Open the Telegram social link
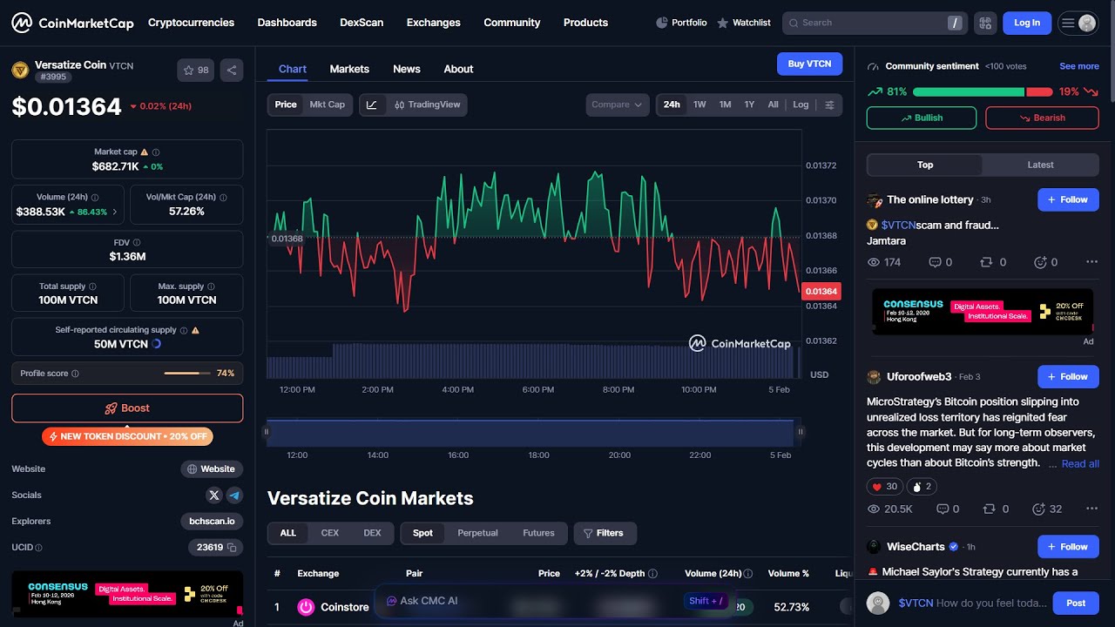The width and height of the screenshot is (1115, 627). click(x=234, y=495)
